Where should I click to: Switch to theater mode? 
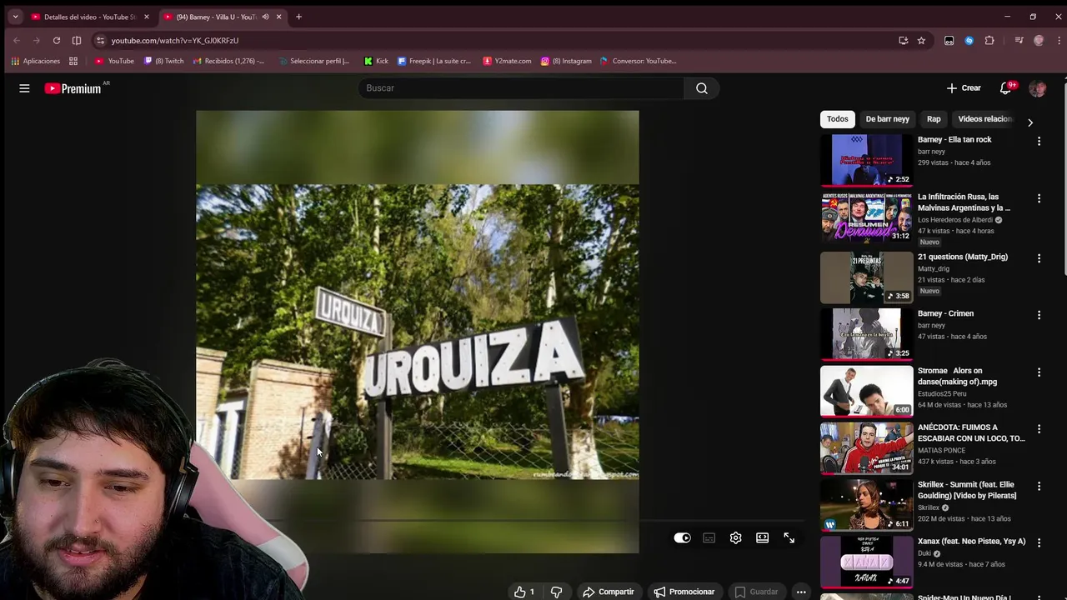(x=762, y=538)
